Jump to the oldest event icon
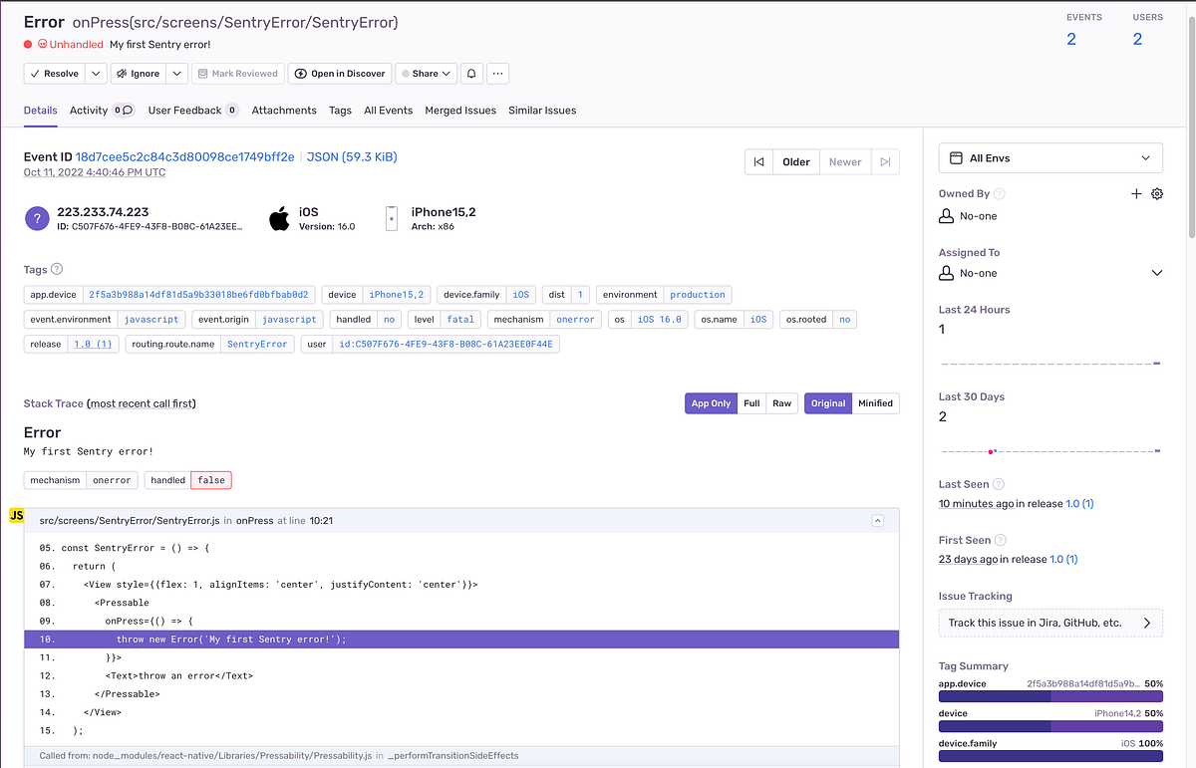This screenshot has height=768, width=1196. [758, 162]
